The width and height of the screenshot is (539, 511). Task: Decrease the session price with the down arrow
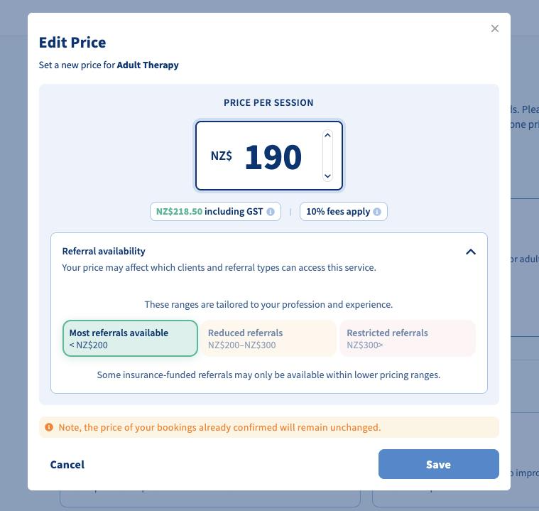[x=327, y=176]
